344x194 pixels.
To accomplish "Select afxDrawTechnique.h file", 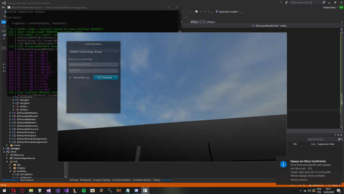I will [26, 135].
